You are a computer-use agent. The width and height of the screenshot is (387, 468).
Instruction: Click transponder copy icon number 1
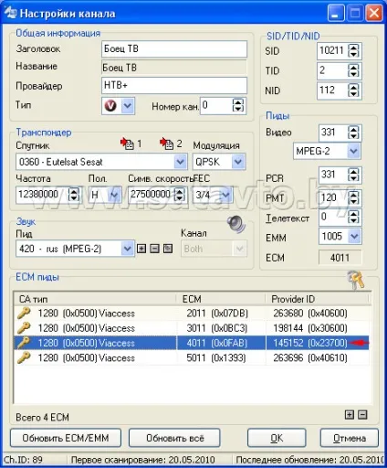click(x=127, y=144)
